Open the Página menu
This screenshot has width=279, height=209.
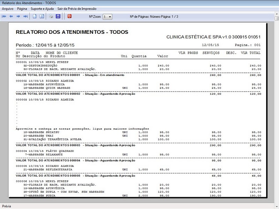point(22,8)
